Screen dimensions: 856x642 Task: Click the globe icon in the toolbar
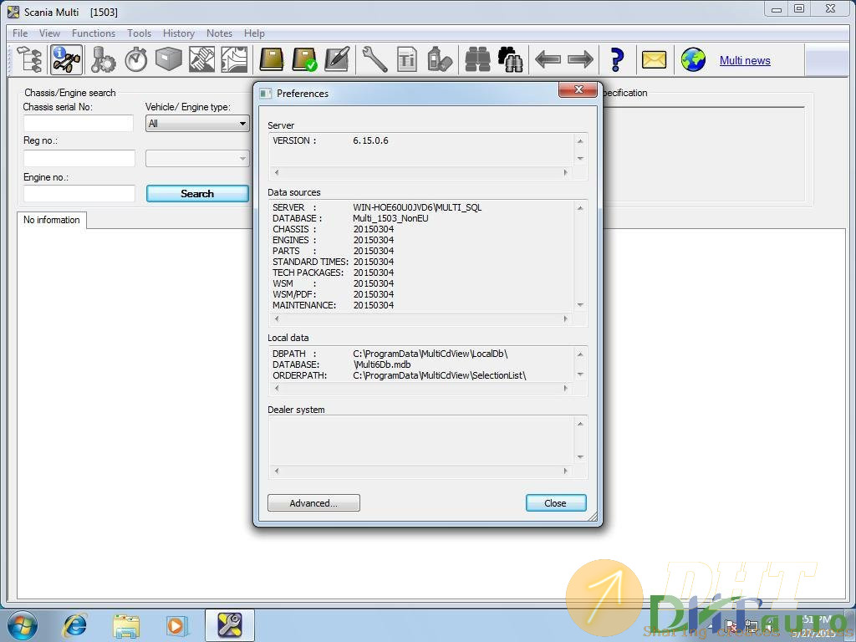click(x=693, y=59)
